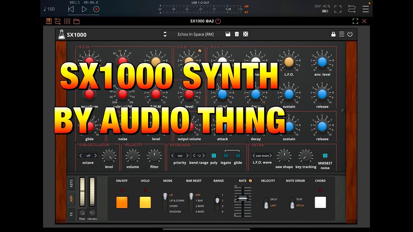Screen dimensions: 413x232
Task: Click the small vibrato knob
Action: [92, 213]
